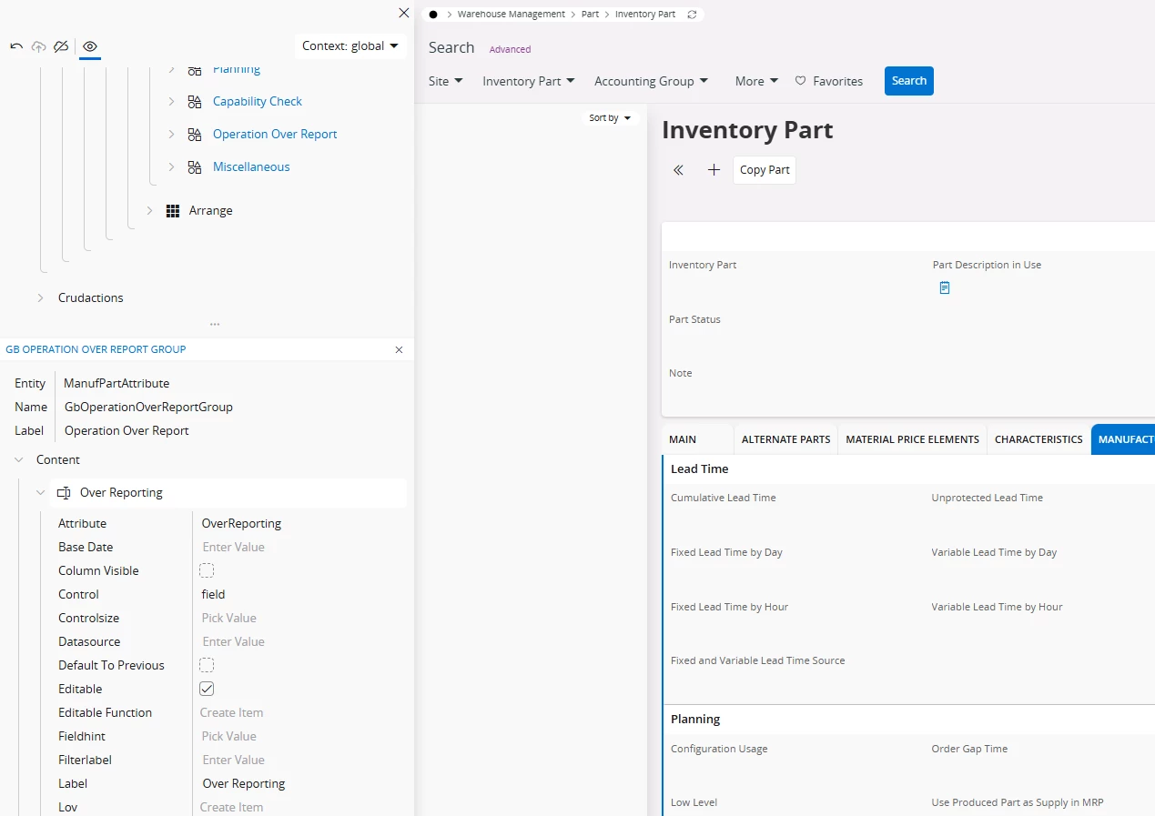Click the blue Search button

pos(908,81)
